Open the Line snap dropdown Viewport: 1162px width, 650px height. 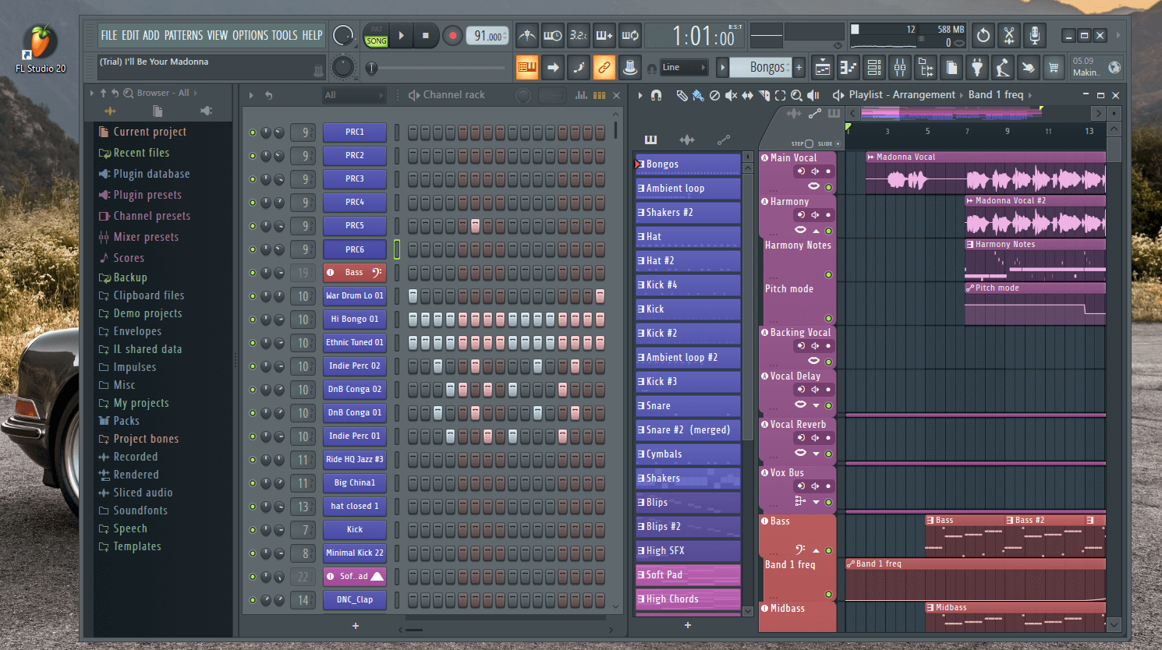pyautogui.click(x=684, y=68)
